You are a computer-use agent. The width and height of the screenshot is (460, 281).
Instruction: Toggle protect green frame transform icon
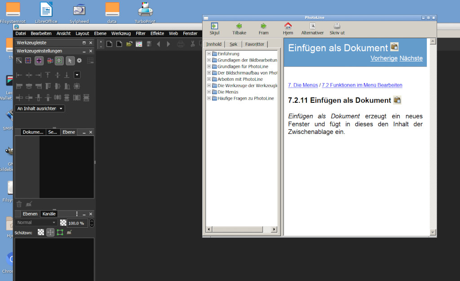tap(60, 233)
